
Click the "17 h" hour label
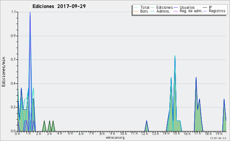point(197,133)
